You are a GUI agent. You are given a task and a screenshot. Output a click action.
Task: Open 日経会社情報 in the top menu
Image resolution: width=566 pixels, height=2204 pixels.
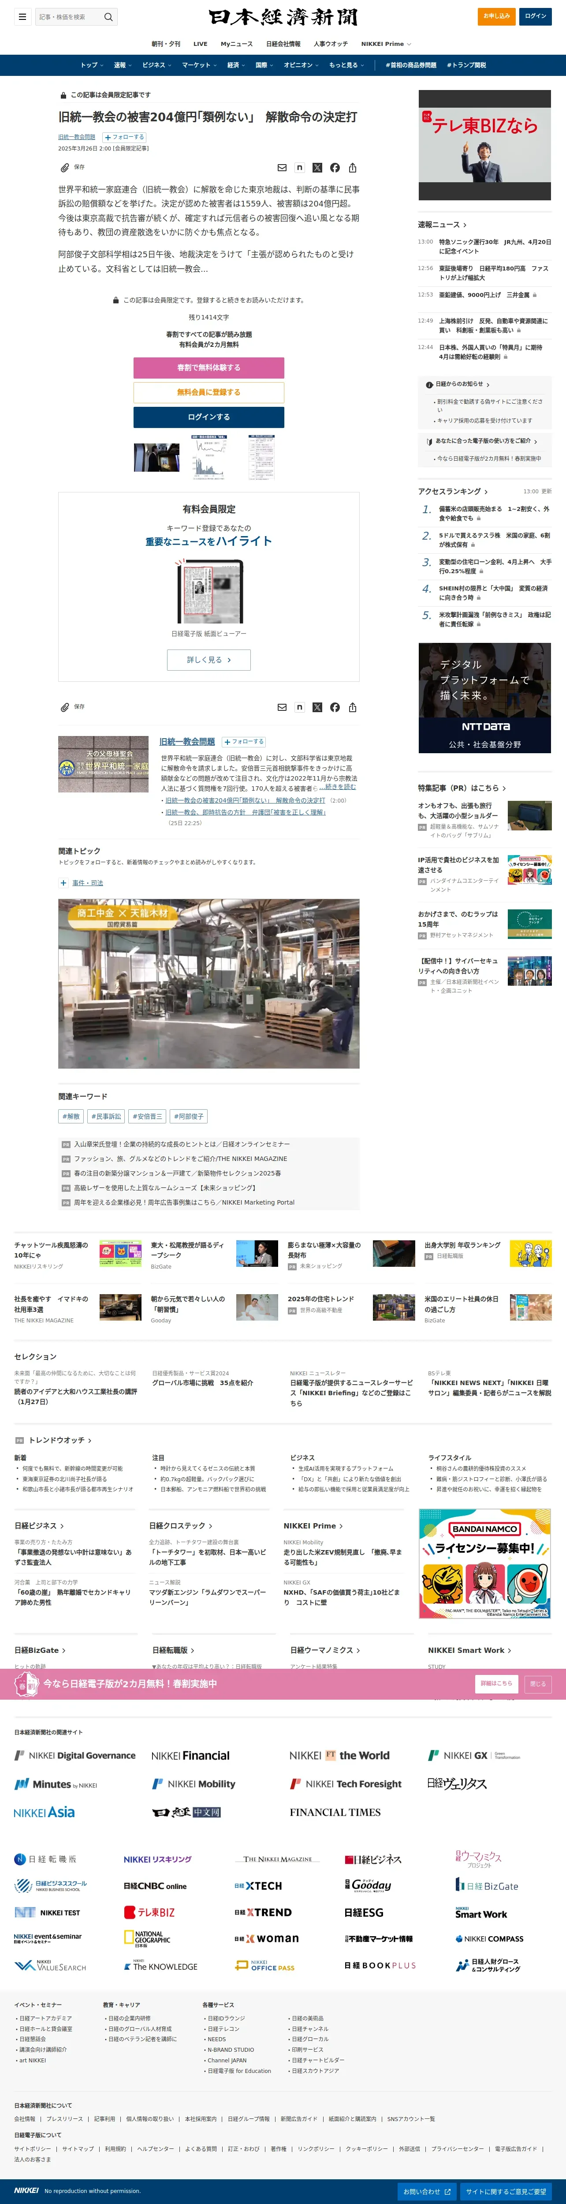tap(283, 44)
